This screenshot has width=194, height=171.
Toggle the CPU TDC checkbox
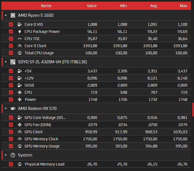[11, 39]
